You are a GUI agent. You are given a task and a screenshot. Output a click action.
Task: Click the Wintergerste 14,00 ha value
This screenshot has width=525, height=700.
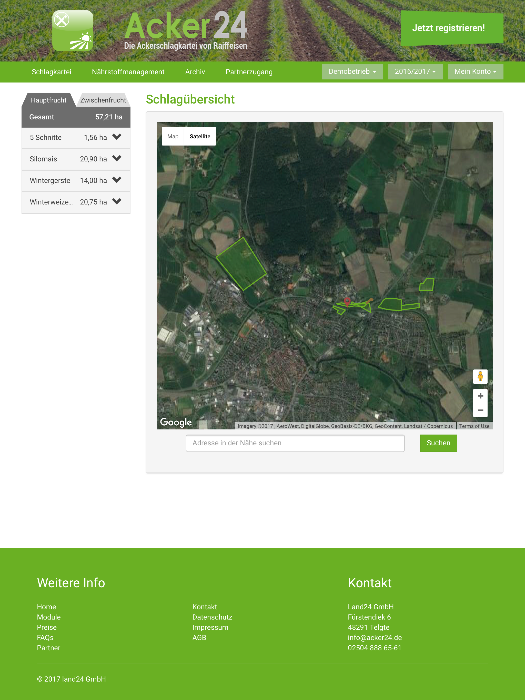click(93, 181)
